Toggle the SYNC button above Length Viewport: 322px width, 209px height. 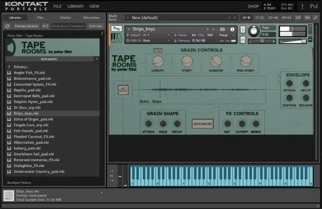pos(158,50)
